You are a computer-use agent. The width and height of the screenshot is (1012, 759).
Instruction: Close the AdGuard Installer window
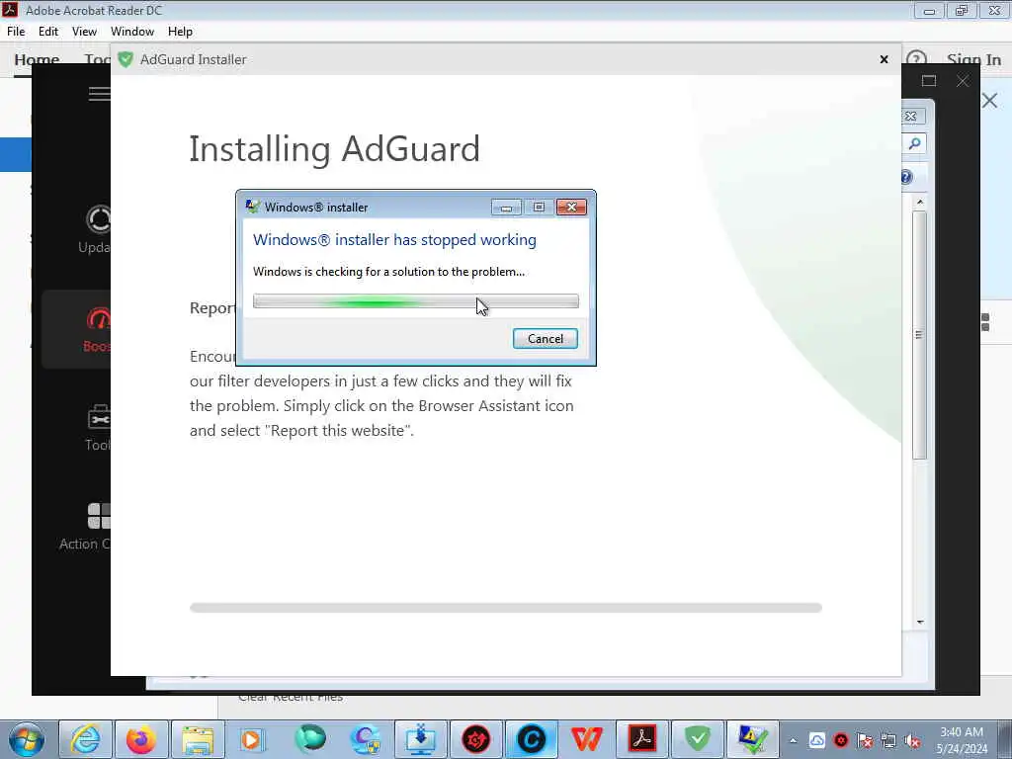(885, 59)
